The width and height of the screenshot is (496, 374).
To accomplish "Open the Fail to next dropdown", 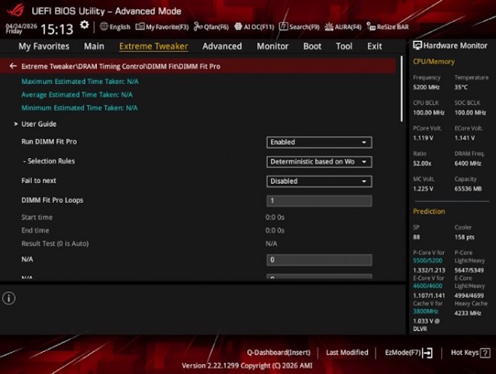I will (x=319, y=182).
